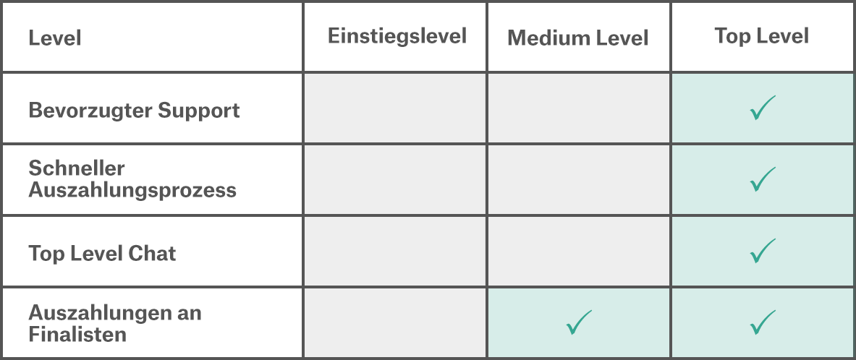Select the Top Level column header
Viewport: 856px width, 360px height.
[x=762, y=36]
